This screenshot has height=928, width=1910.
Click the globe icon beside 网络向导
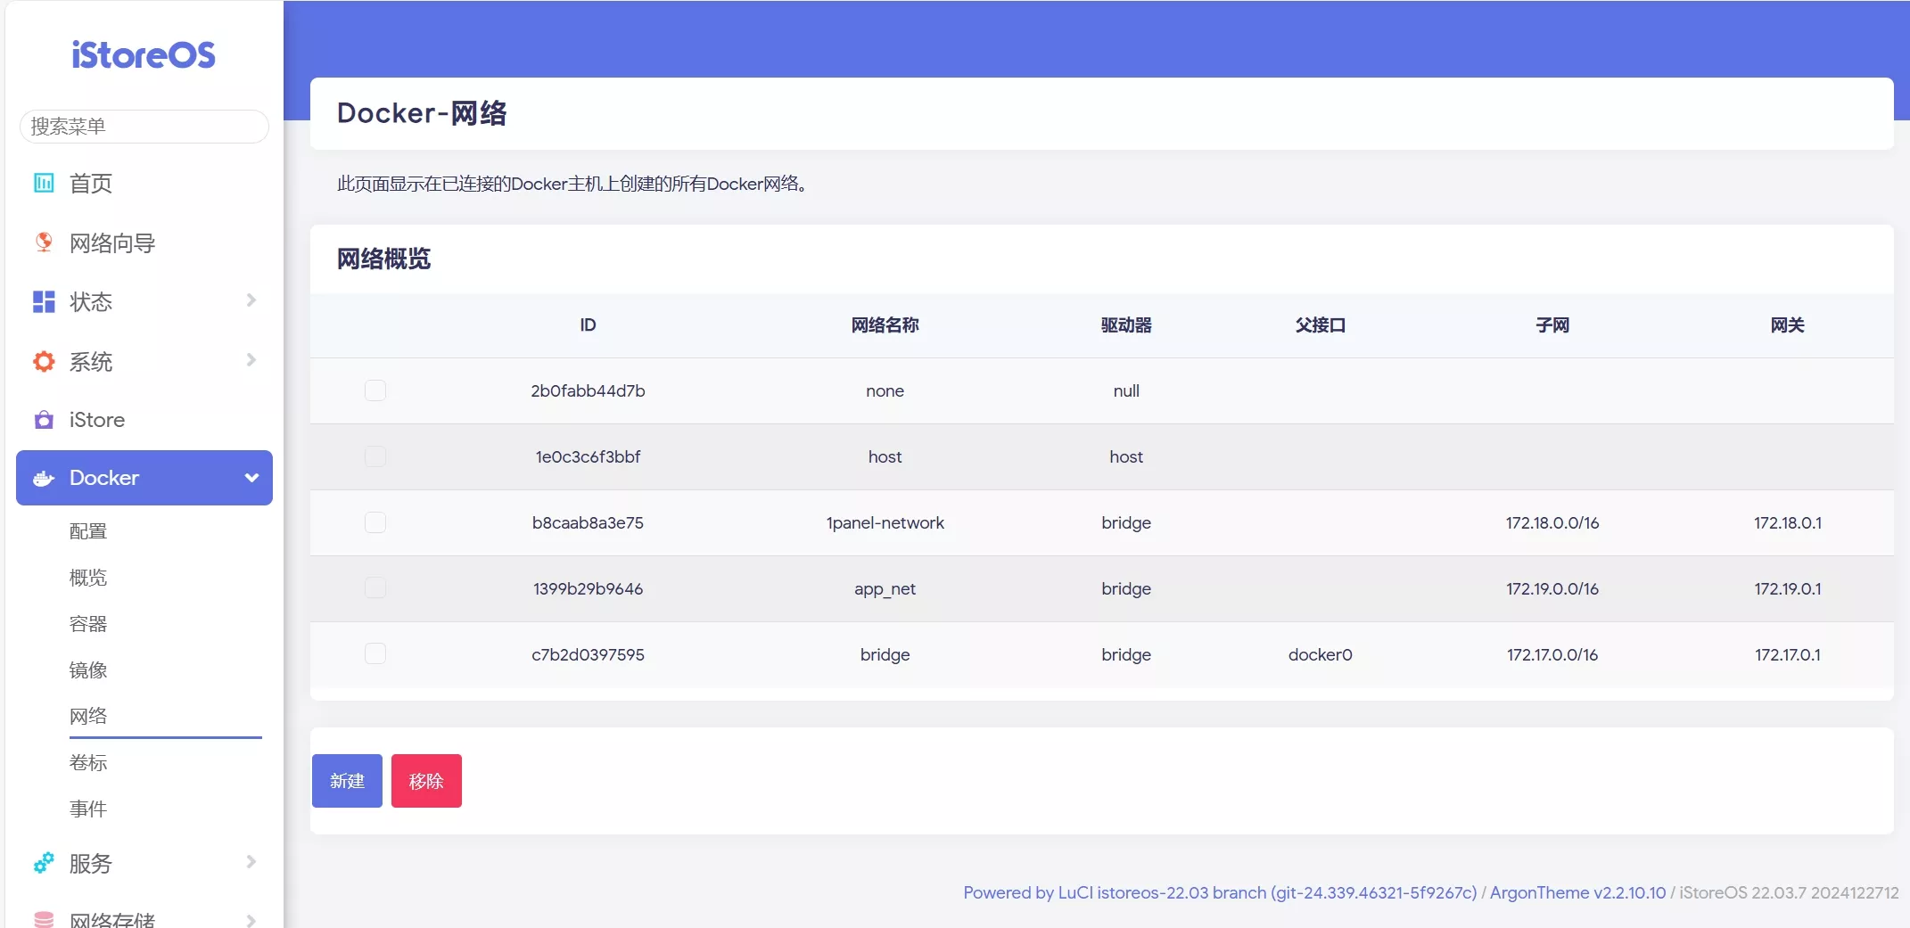point(44,242)
